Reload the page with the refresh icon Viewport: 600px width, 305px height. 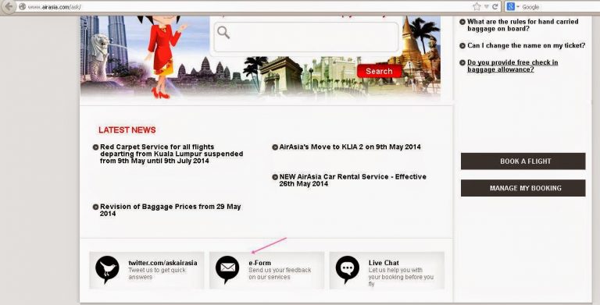click(495, 6)
